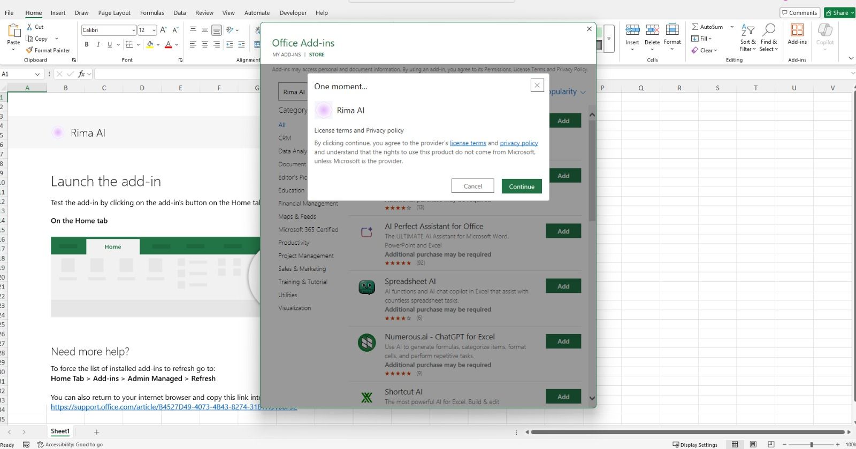
Task: Open the Developer ribbon tab
Action: tap(293, 13)
